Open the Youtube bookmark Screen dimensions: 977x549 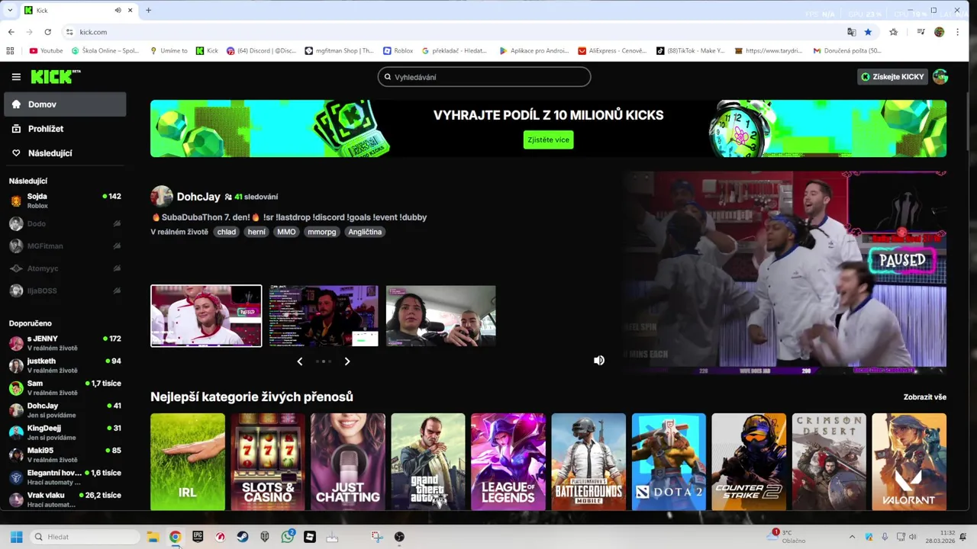coord(46,51)
